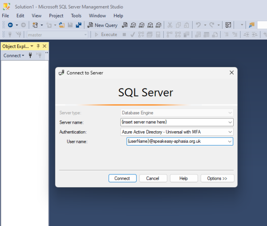Click the Connect button in dialog
Viewport: 267px width, 226px height.
pos(122,178)
